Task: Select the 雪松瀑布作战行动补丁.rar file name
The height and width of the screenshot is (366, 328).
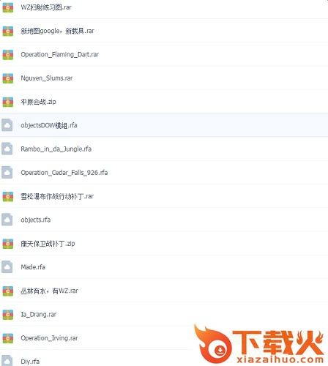Action: [x=57, y=196]
